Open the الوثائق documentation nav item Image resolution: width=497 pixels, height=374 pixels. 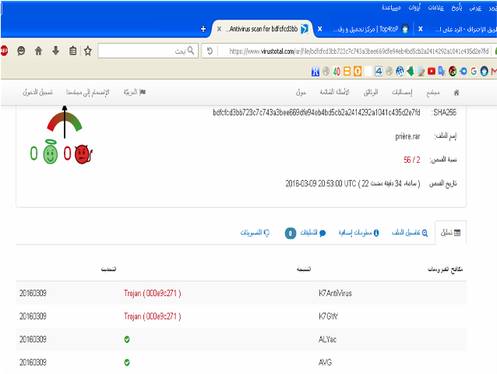(371, 92)
